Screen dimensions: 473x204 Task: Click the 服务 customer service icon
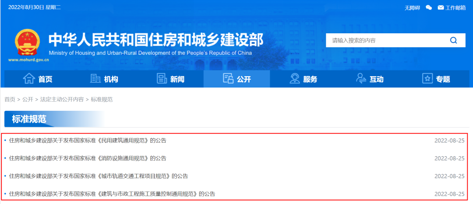tap(294, 79)
